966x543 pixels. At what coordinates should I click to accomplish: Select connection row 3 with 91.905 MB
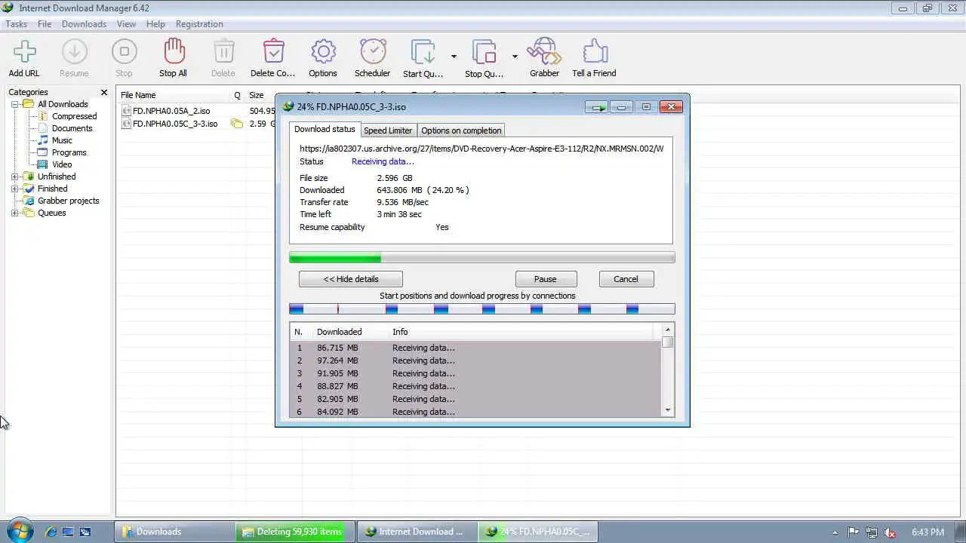tap(475, 373)
